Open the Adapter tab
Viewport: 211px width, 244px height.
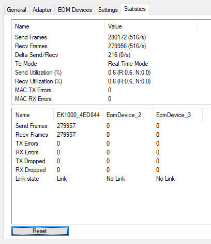point(42,10)
